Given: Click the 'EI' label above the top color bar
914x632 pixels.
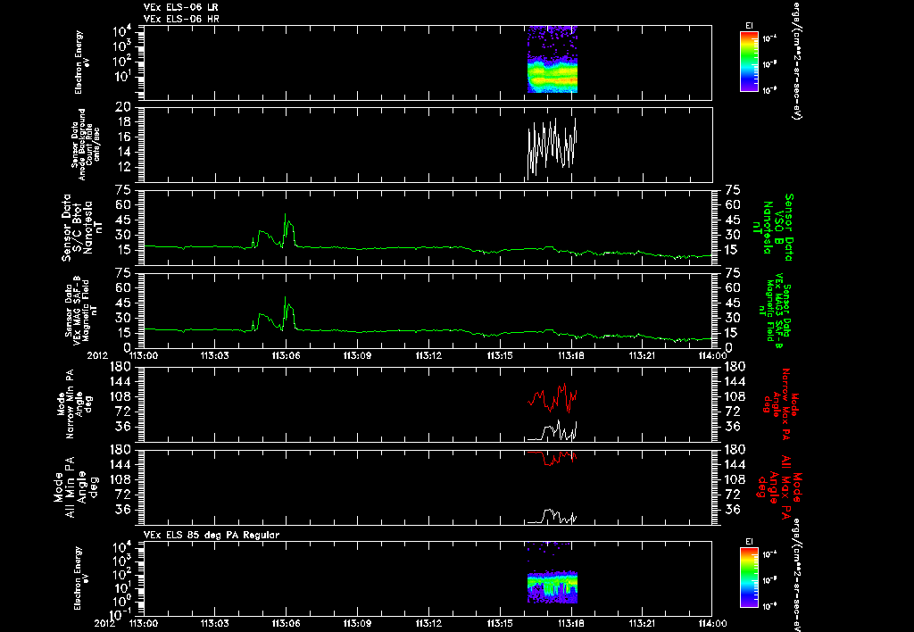Looking at the screenshot, I should 749,26.
